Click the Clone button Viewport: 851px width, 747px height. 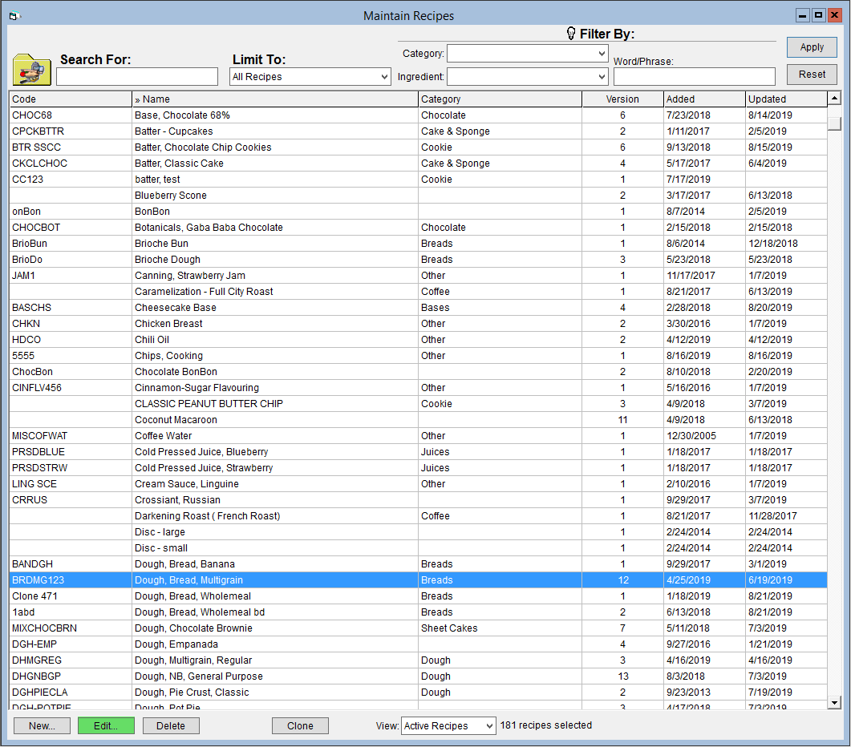[300, 726]
